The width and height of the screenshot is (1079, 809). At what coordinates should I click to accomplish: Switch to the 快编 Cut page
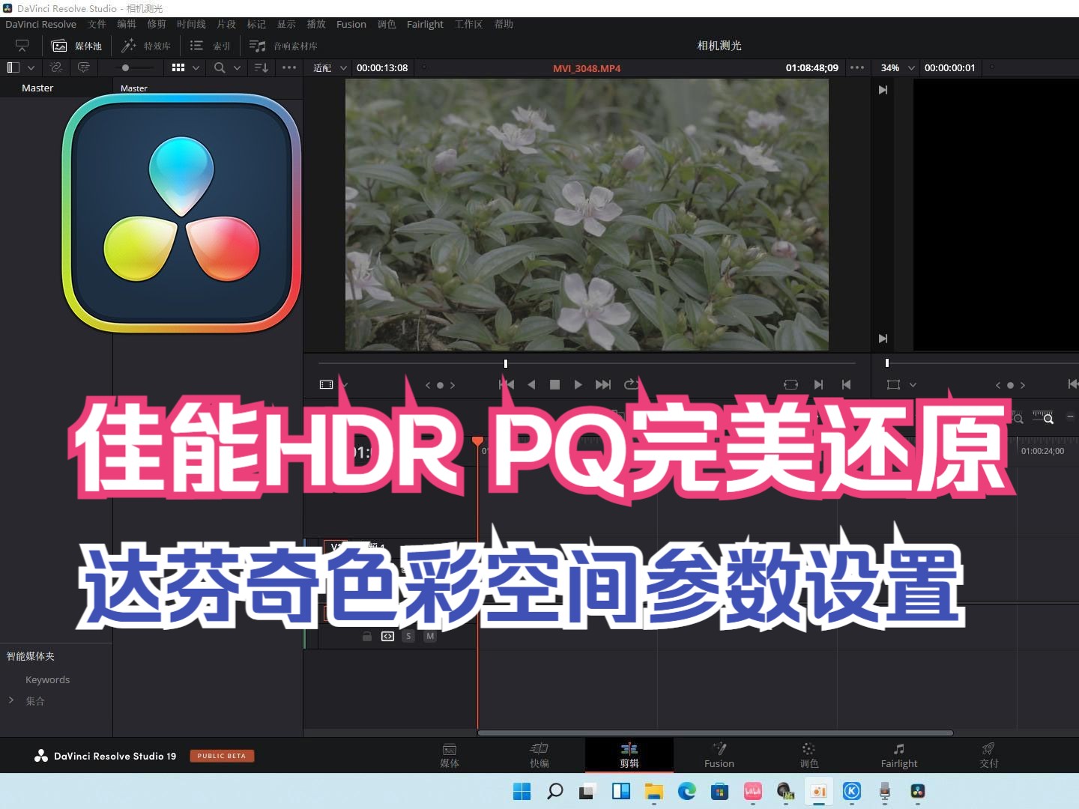[539, 756]
